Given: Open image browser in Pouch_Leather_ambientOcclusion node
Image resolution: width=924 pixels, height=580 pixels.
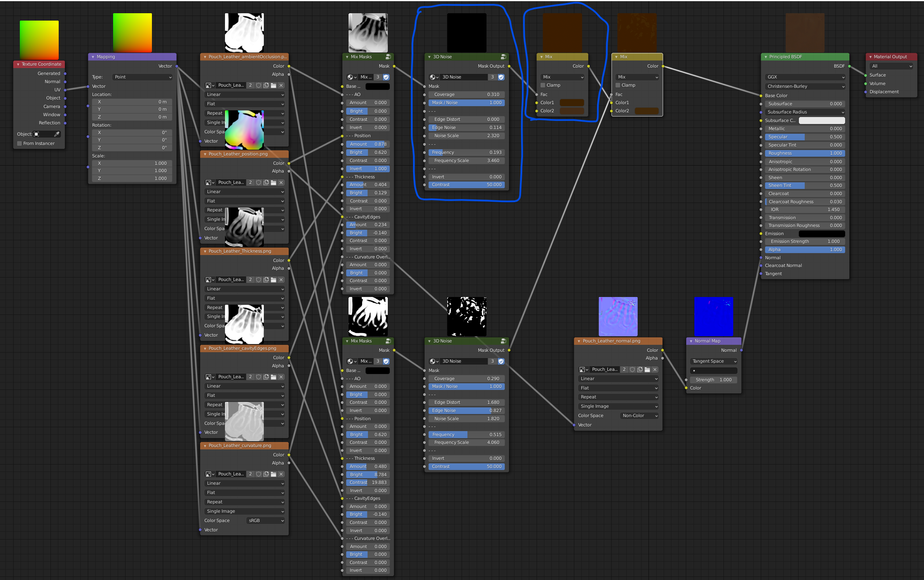Looking at the screenshot, I should [x=210, y=86].
